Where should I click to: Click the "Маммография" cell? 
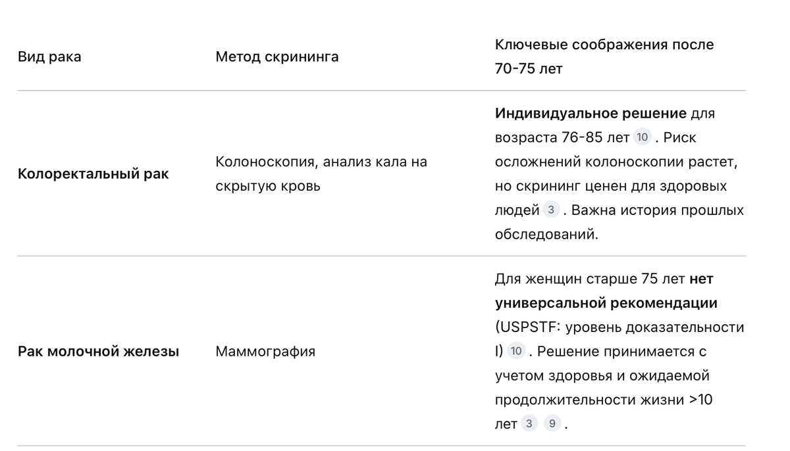(x=265, y=351)
